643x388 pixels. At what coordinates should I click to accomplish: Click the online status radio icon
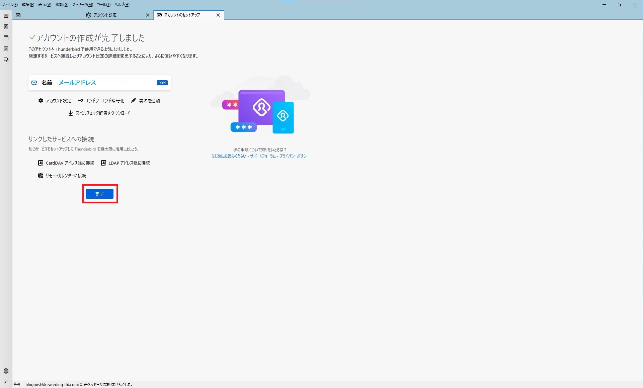pos(17,384)
